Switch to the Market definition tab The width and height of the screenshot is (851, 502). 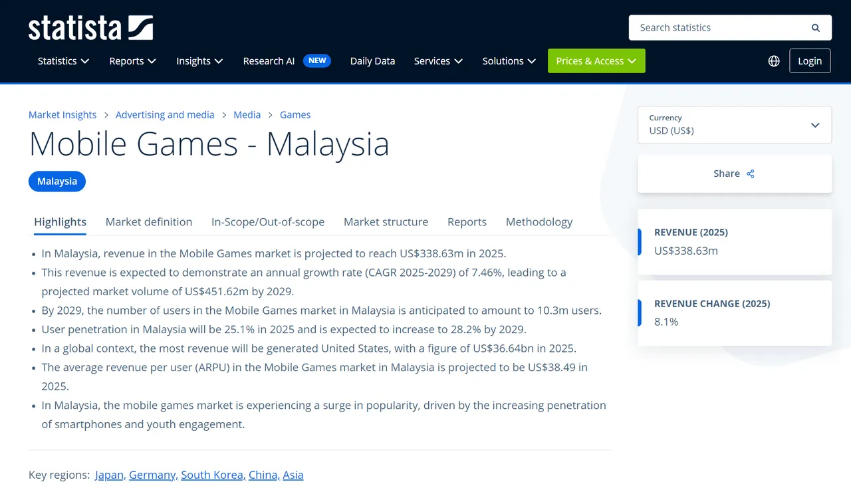(148, 222)
